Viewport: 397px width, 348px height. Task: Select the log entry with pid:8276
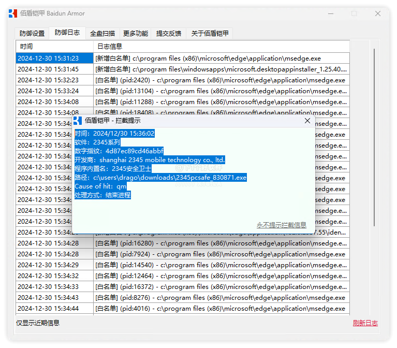[183, 298]
